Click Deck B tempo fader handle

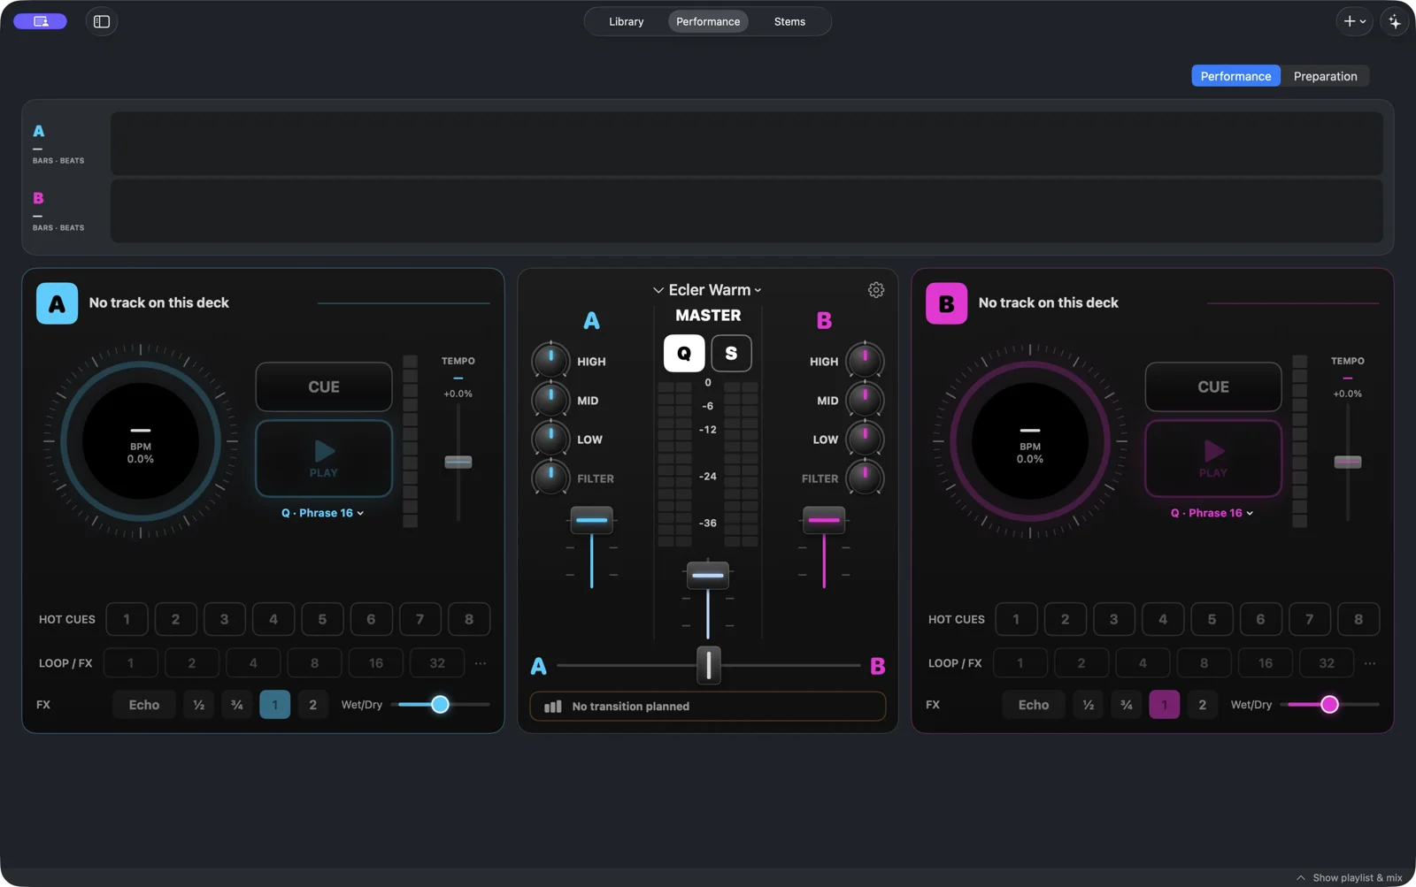1348,462
